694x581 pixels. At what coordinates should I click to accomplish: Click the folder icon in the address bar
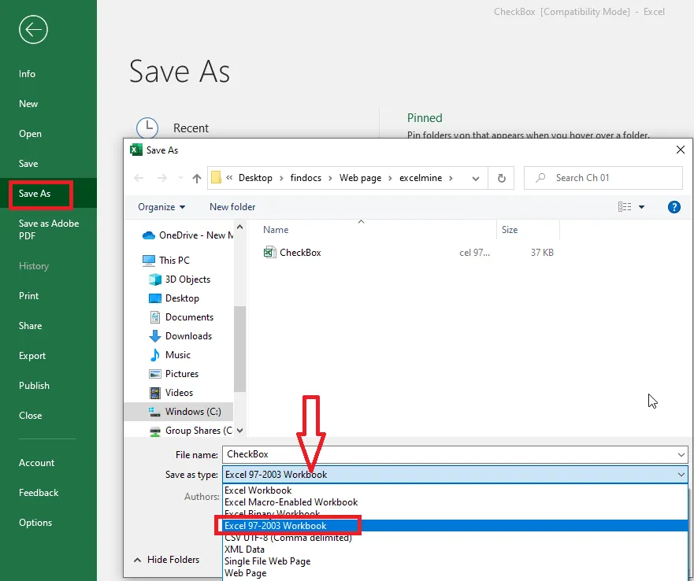coord(216,177)
